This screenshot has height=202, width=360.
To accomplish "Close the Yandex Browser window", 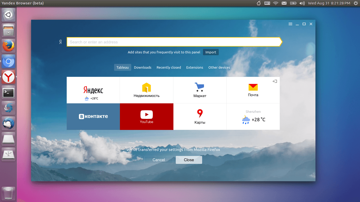I will 311,24.
